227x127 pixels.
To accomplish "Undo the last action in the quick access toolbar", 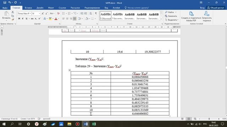I will click(10, 2).
